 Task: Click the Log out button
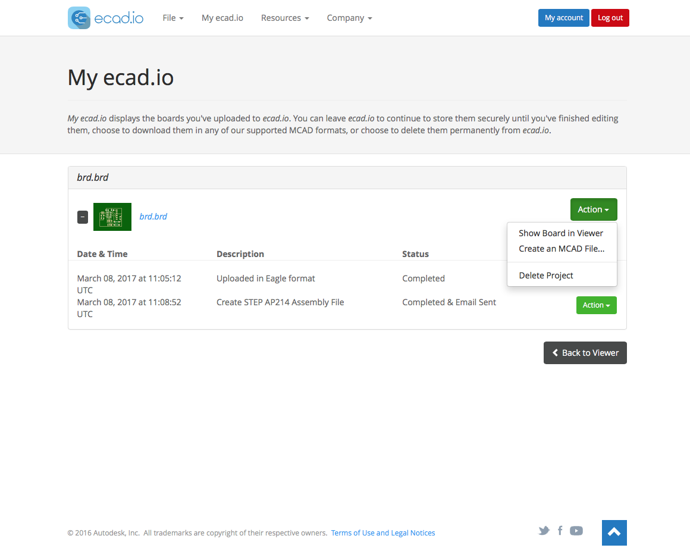point(610,18)
